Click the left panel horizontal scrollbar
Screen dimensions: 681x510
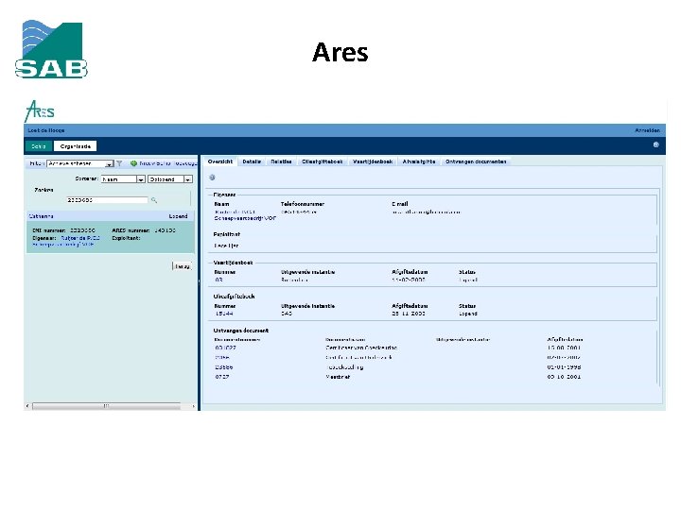[x=106, y=406]
